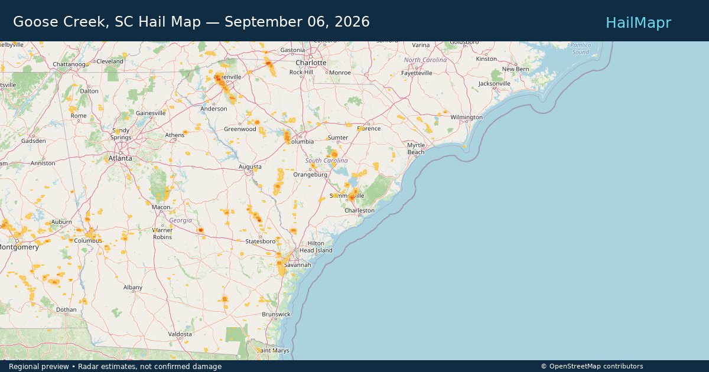Click the Montgomery label

point(18,247)
